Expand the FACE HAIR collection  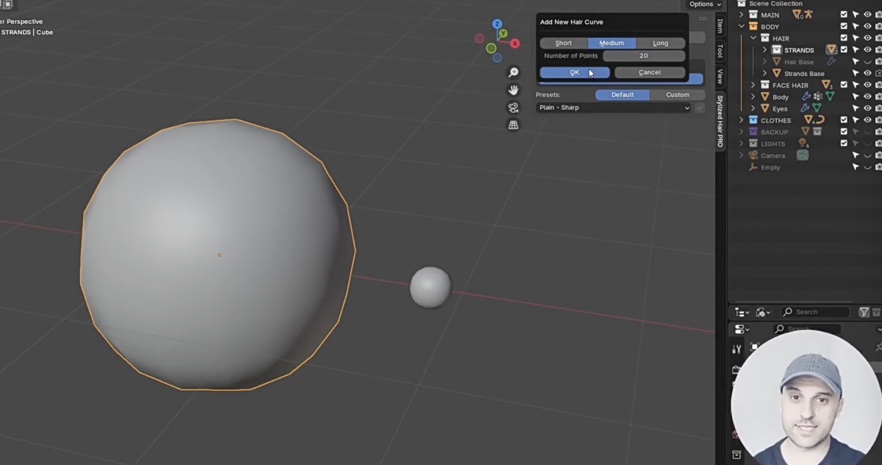tap(753, 85)
